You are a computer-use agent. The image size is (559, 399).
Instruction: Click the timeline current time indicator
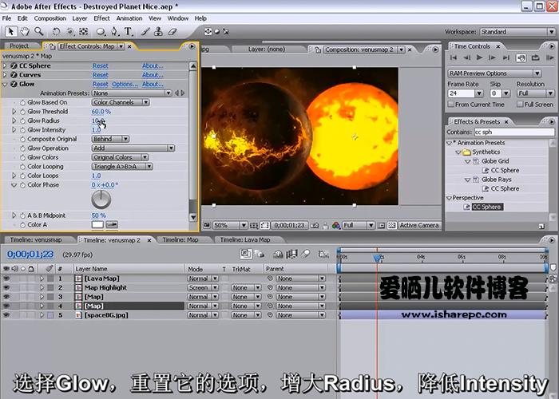tap(377, 257)
